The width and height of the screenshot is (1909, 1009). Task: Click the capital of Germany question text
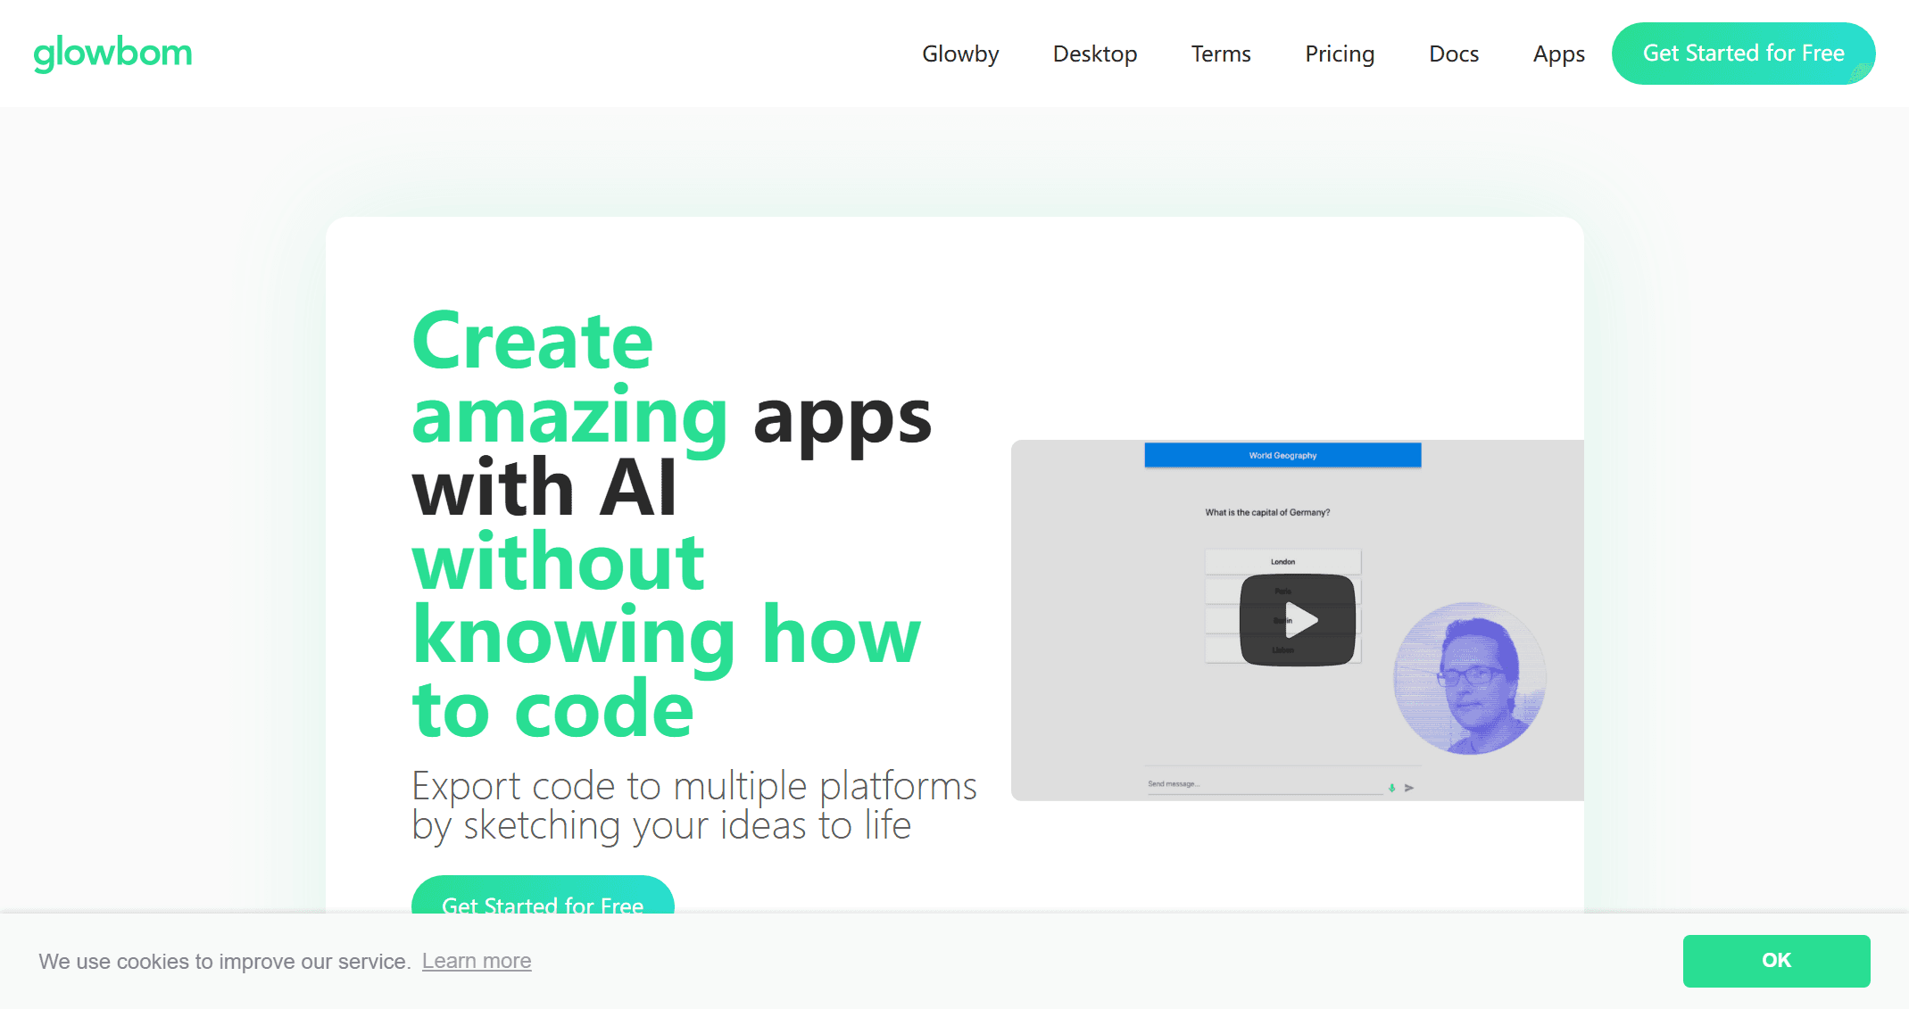pos(1267,513)
